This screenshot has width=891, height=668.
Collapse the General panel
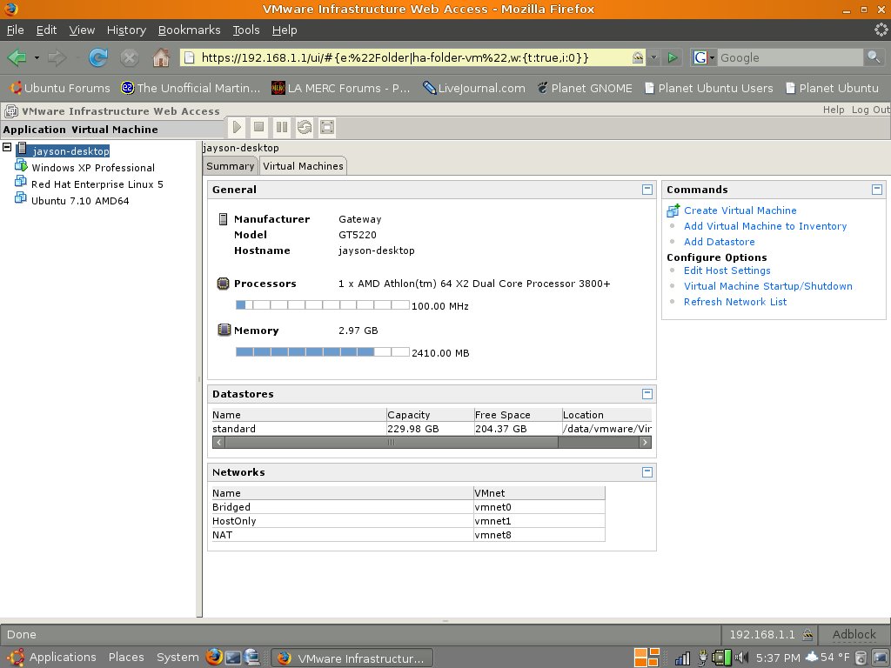coord(646,190)
